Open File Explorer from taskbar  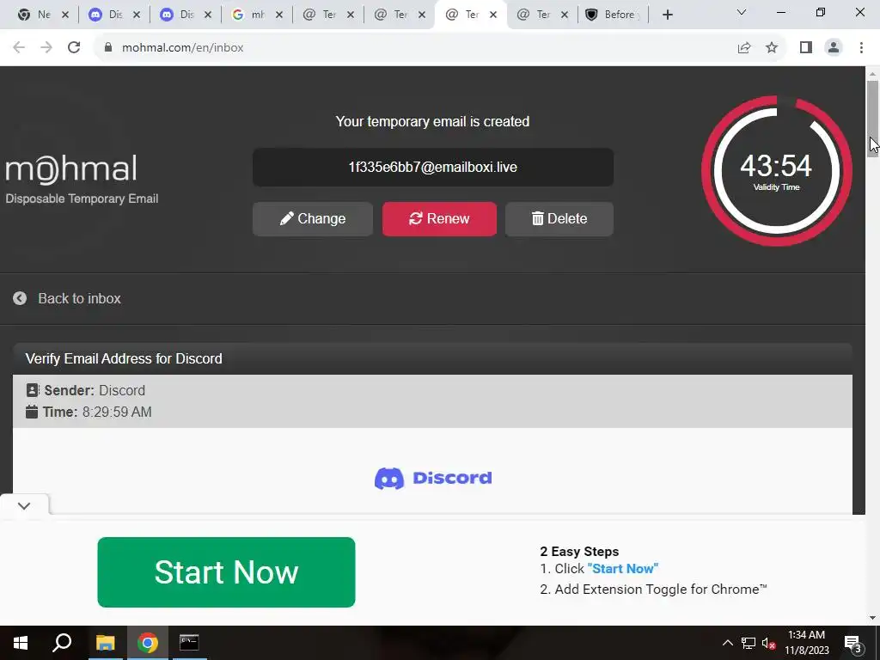(x=105, y=643)
